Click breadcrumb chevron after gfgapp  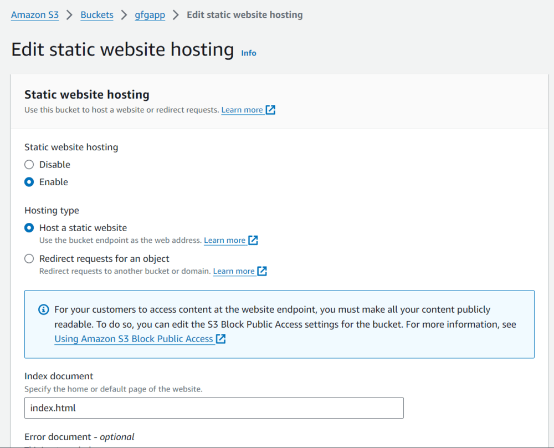176,15
